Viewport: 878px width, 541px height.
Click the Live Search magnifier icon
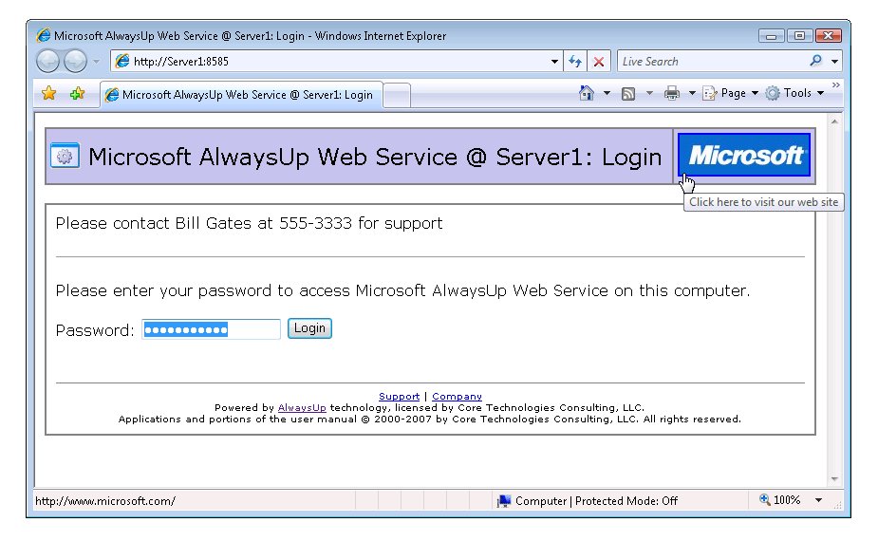tap(816, 61)
